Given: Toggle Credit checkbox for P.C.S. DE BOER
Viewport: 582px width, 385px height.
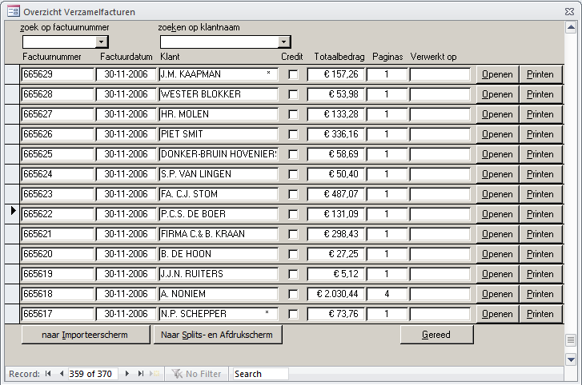Looking at the screenshot, I should [293, 214].
